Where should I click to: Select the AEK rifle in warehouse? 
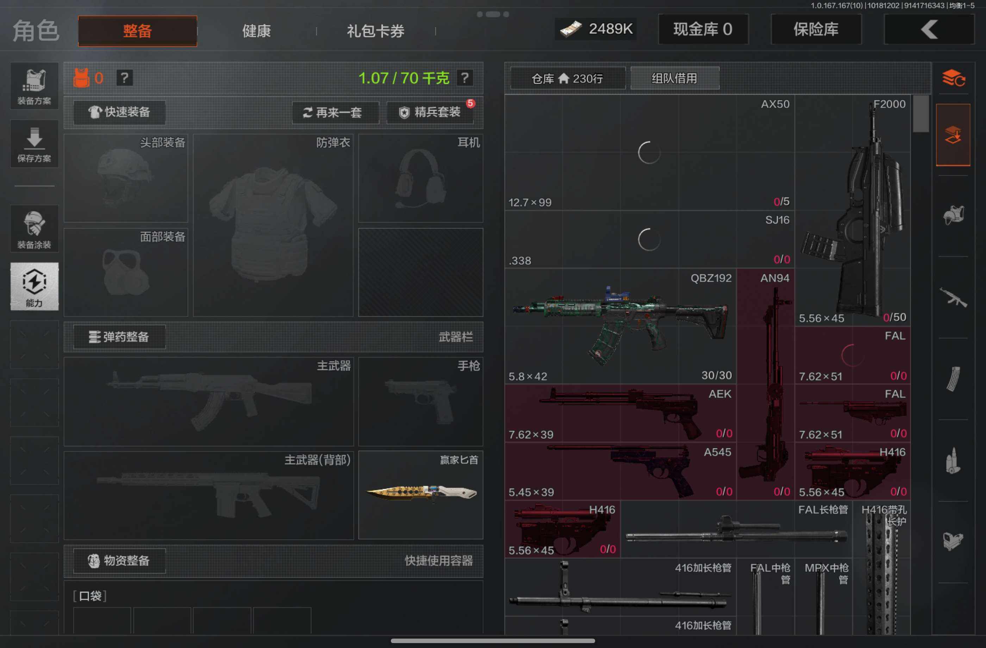click(x=620, y=413)
